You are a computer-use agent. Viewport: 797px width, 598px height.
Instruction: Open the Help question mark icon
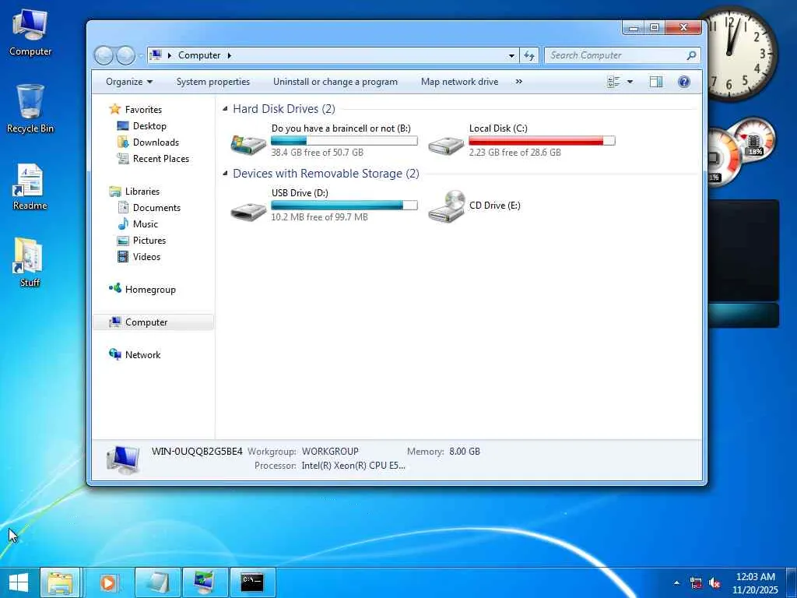click(x=684, y=82)
